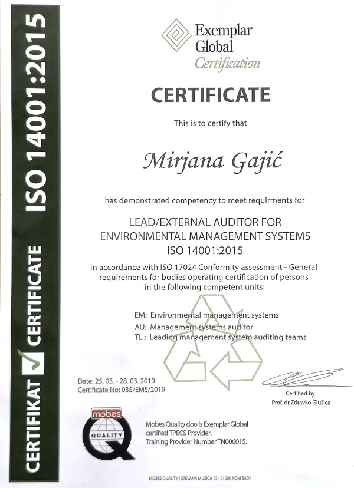The width and height of the screenshot is (354, 488).
Task: Click the centered 'ISO 14001:2015' line
Action: 205,250
